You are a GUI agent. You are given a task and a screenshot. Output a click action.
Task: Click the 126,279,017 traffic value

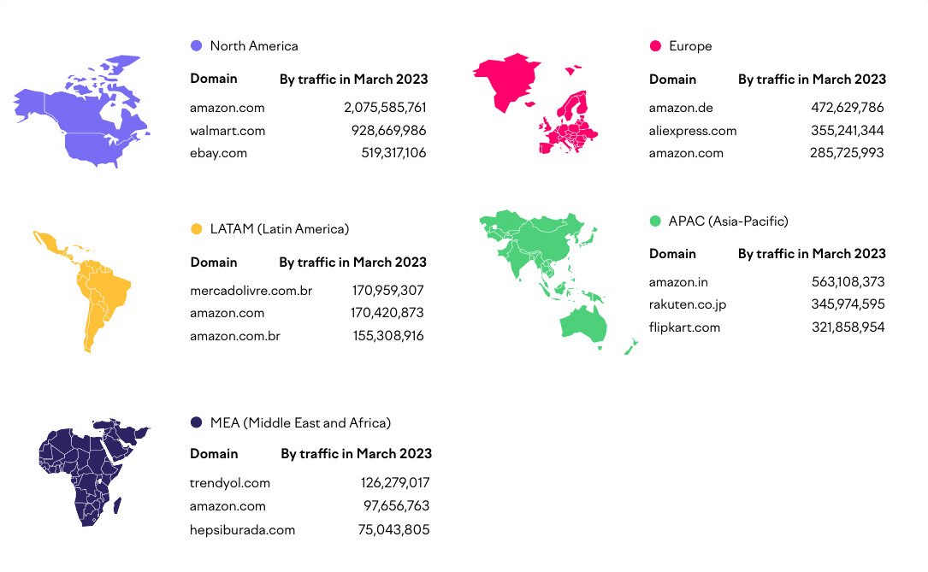pyautogui.click(x=395, y=483)
